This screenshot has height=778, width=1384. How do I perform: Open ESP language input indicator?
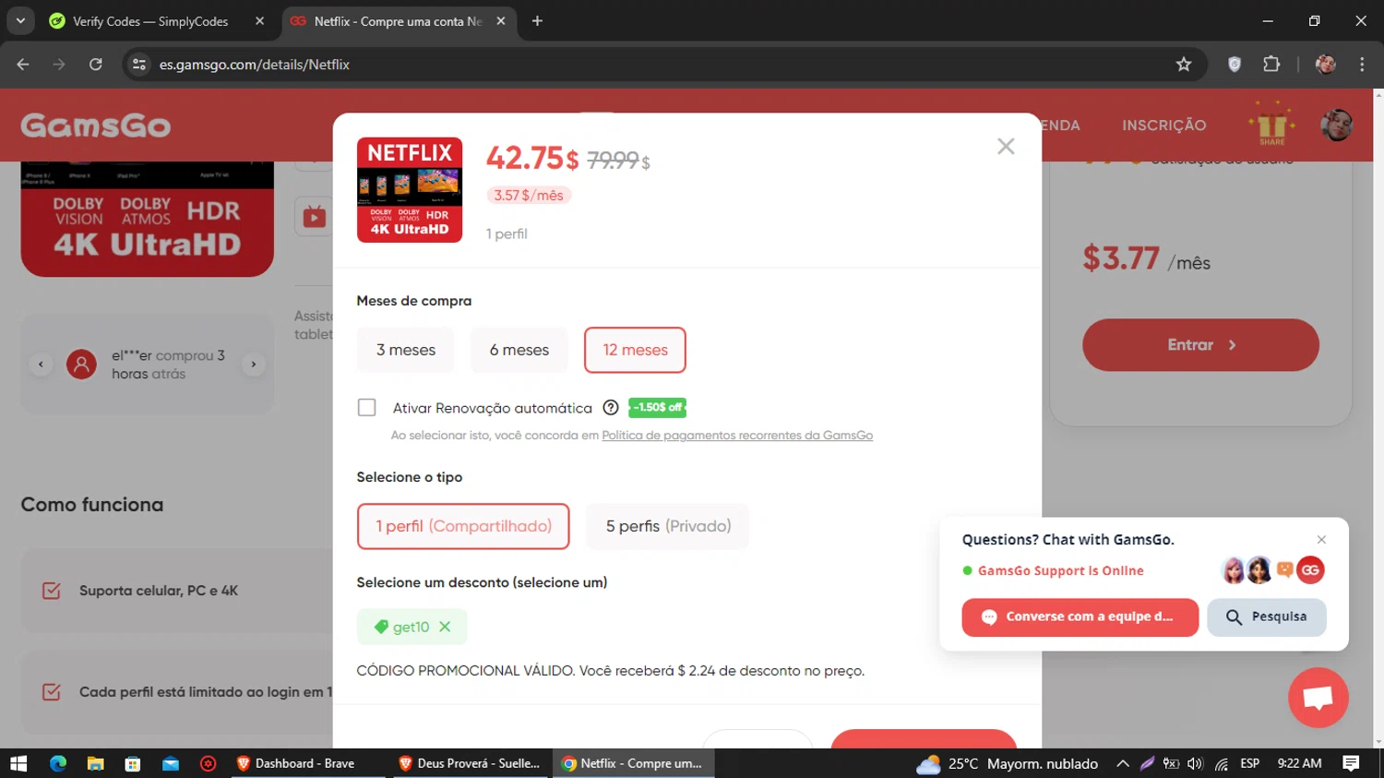(1250, 763)
